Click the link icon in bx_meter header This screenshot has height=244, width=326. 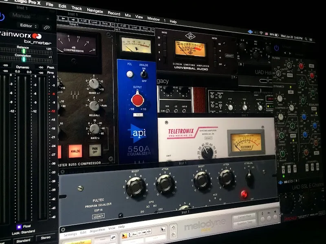pyautogui.click(x=46, y=27)
